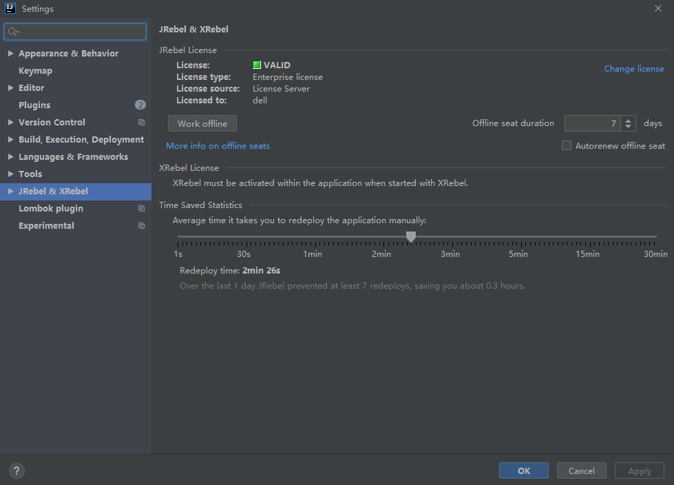Image resolution: width=674 pixels, height=485 pixels.
Task: Select JRebel & XRebel in sidebar
Action: [x=76, y=192]
